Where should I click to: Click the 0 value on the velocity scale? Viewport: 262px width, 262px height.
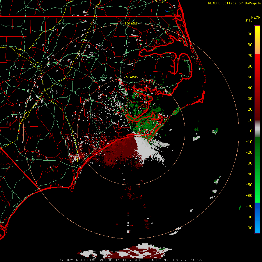(x=251, y=131)
